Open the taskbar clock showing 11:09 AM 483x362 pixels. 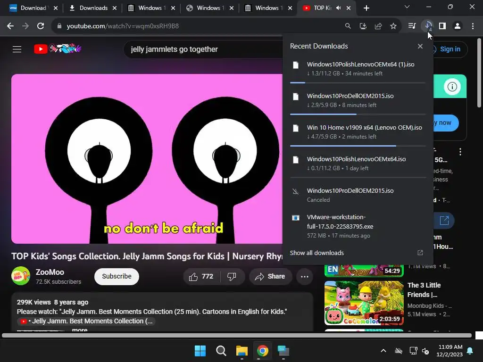click(450, 351)
